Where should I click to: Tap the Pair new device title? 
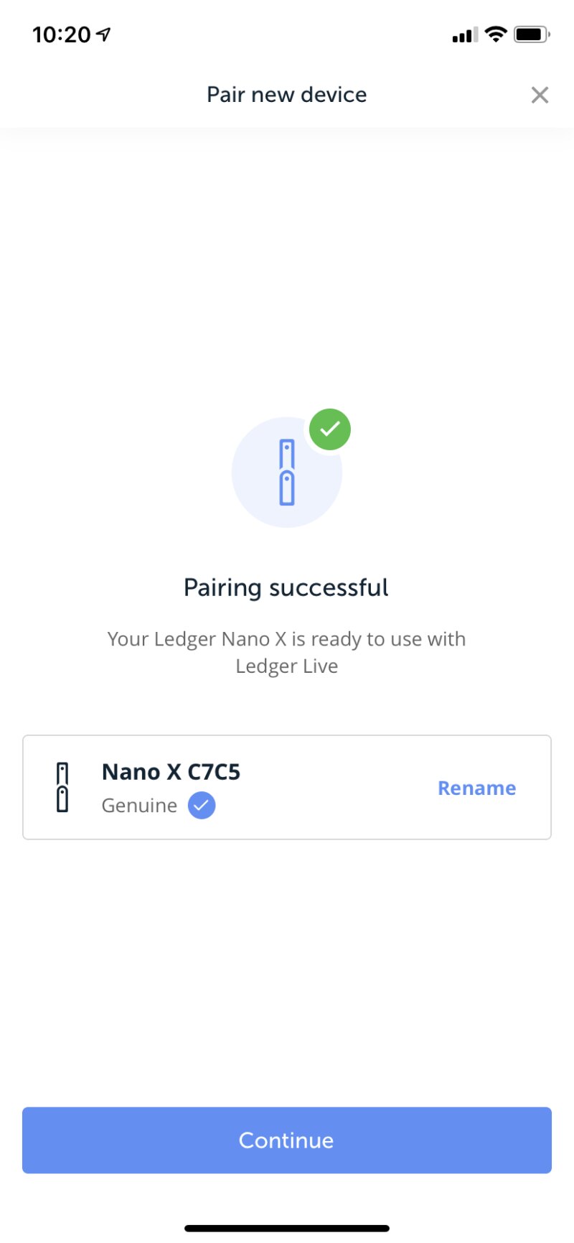coord(286,95)
